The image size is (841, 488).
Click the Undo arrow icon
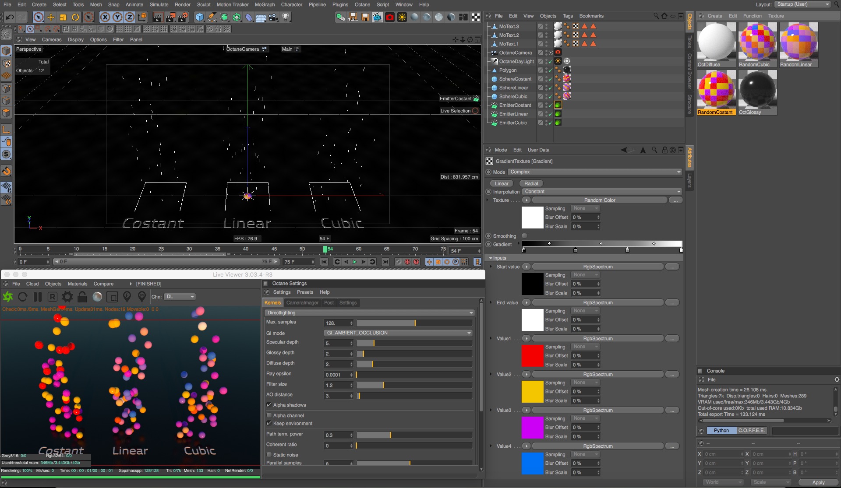click(x=10, y=17)
